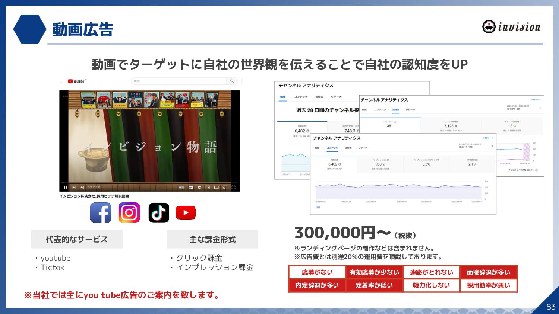This screenshot has height=314, width=559.
Task: Click the red YouTube play icon
Action: pyautogui.click(x=186, y=213)
